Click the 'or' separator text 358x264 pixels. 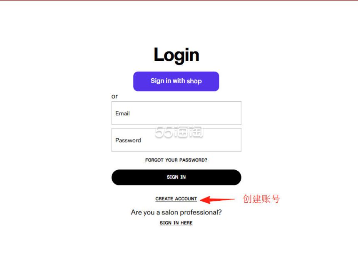point(114,97)
